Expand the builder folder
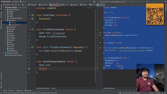The width and height of the screenshot is (167, 94). (x=5, y=16)
